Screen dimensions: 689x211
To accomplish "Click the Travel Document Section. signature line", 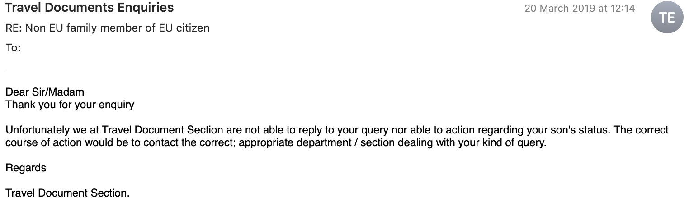I will coord(67,193).
